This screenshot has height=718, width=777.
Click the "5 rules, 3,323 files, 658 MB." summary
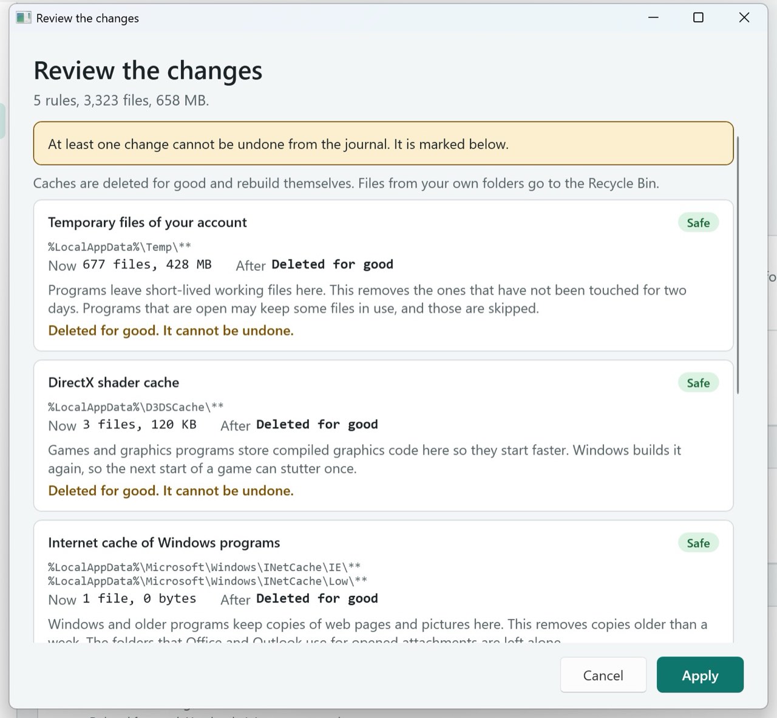point(121,100)
